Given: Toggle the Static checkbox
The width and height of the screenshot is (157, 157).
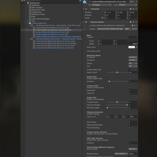Looking at the screenshot, I should point(128,2).
